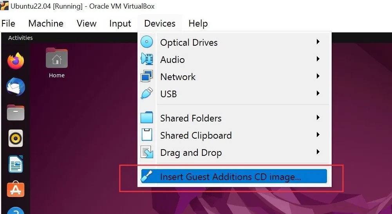Click the Network monitors icon
392x214 pixels.
coord(147,77)
